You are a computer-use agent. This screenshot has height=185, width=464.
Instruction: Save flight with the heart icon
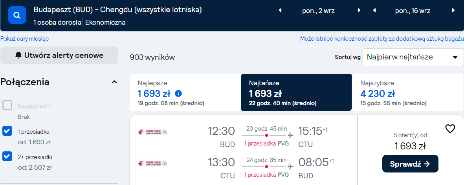(x=450, y=128)
